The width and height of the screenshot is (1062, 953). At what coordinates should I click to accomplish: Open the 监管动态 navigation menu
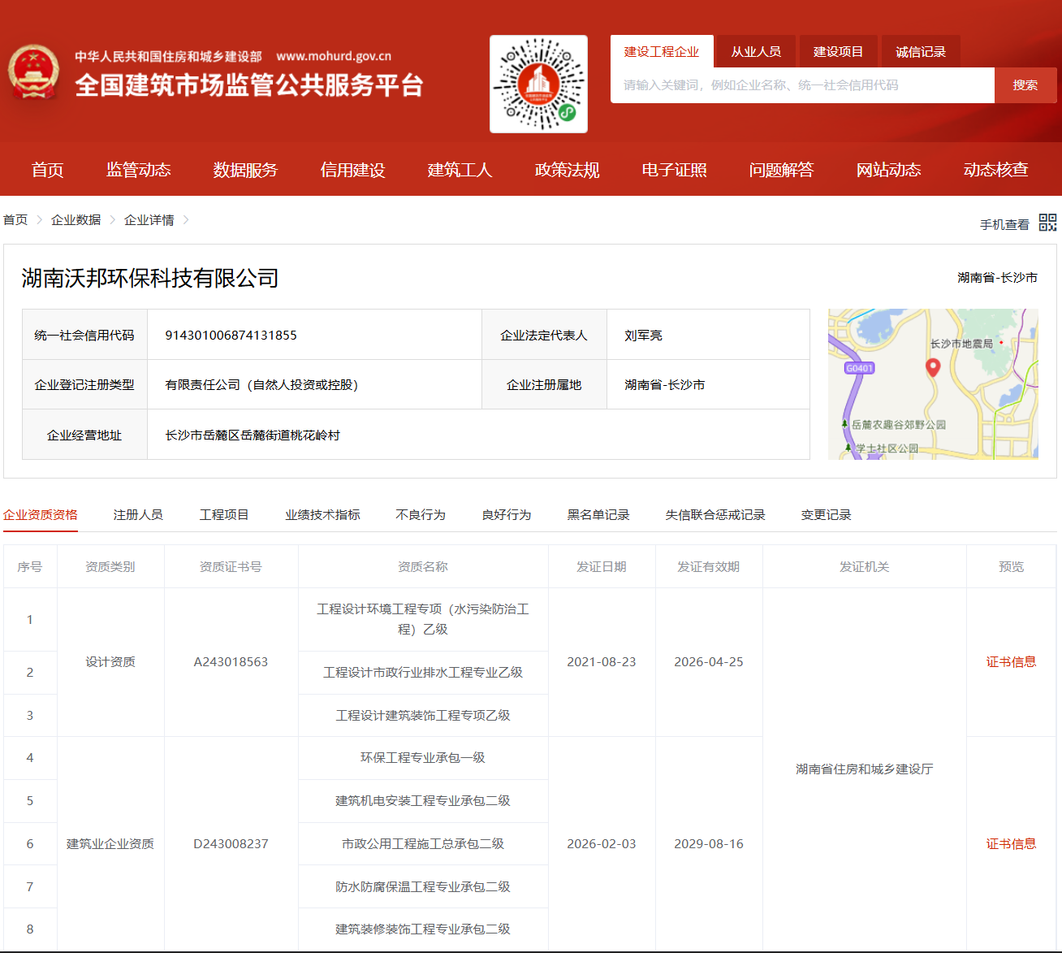tap(139, 170)
